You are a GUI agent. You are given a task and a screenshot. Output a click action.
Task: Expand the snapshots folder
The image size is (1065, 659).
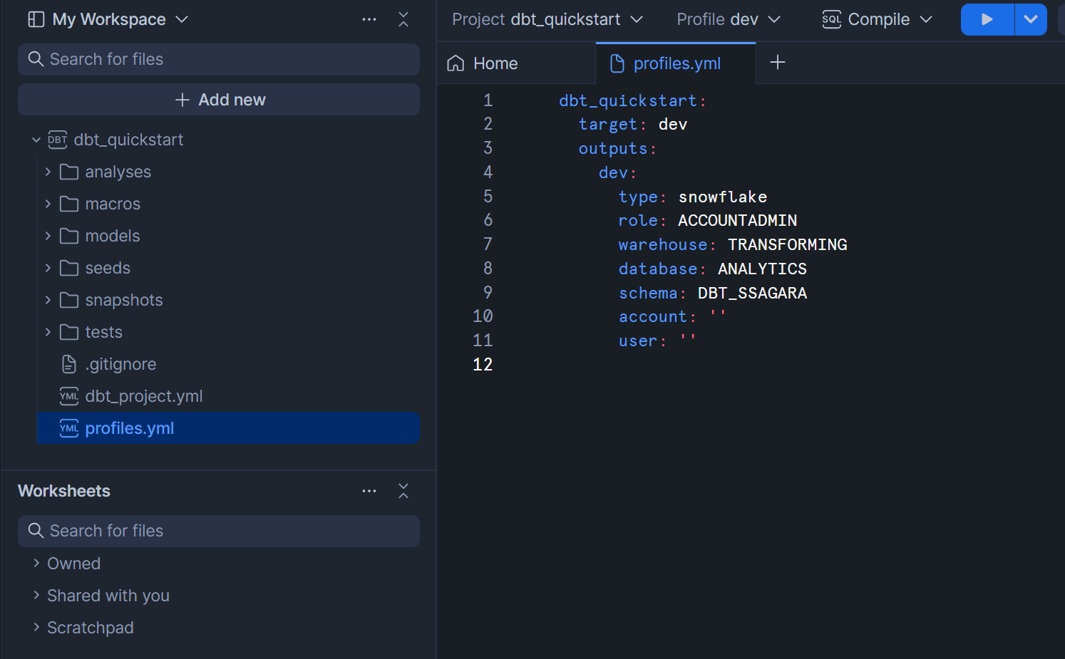pyautogui.click(x=48, y=300)
